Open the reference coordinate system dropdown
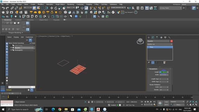Screen dimensions: 199x112 tap(71, 7)
